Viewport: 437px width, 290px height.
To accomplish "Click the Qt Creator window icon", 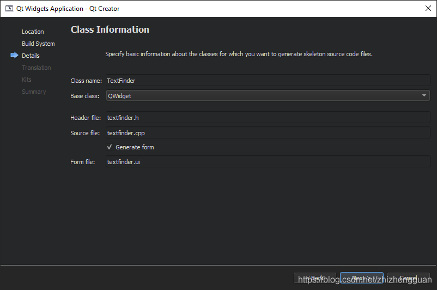I will tap(9, 8).
